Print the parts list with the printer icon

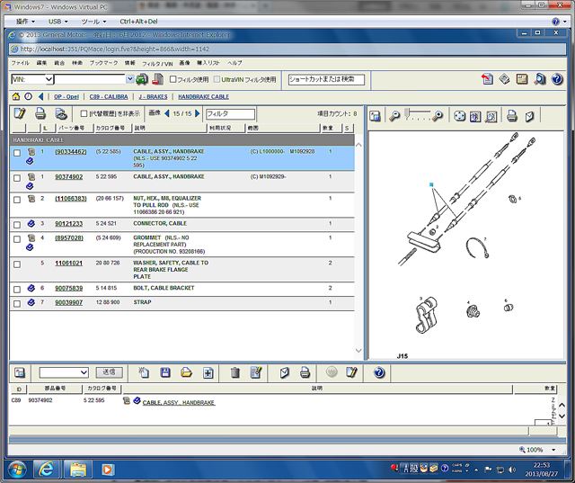(x=40, y=113)
